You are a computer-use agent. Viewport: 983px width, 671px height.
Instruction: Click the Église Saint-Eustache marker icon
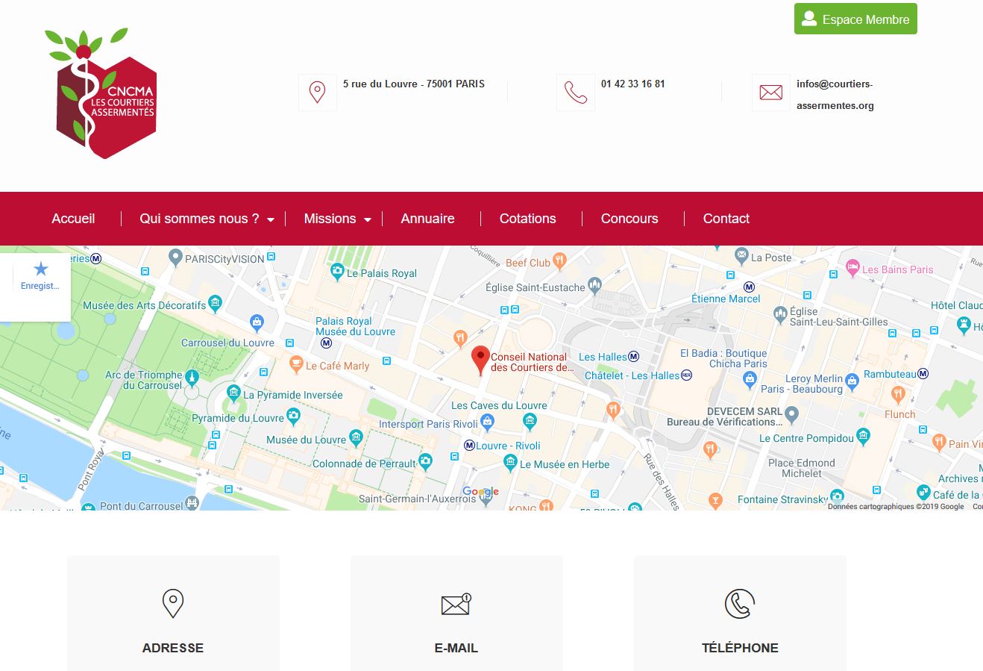pyautogui.click(x=594, y=285)
